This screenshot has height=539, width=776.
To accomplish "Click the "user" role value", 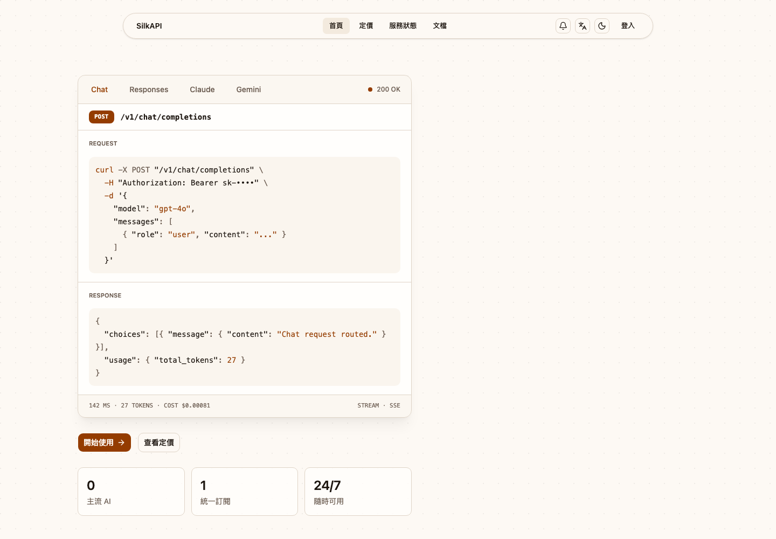I will (182, 234).
